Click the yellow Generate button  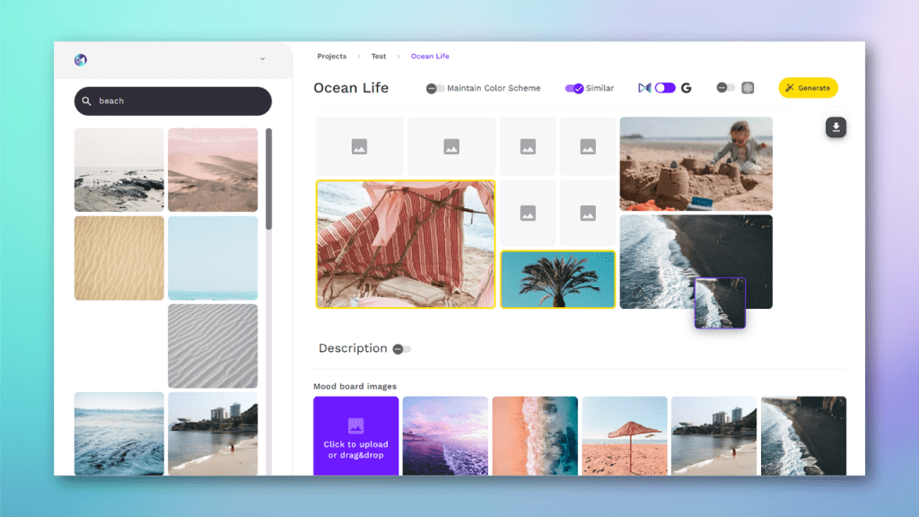click(x=808, y=88)
